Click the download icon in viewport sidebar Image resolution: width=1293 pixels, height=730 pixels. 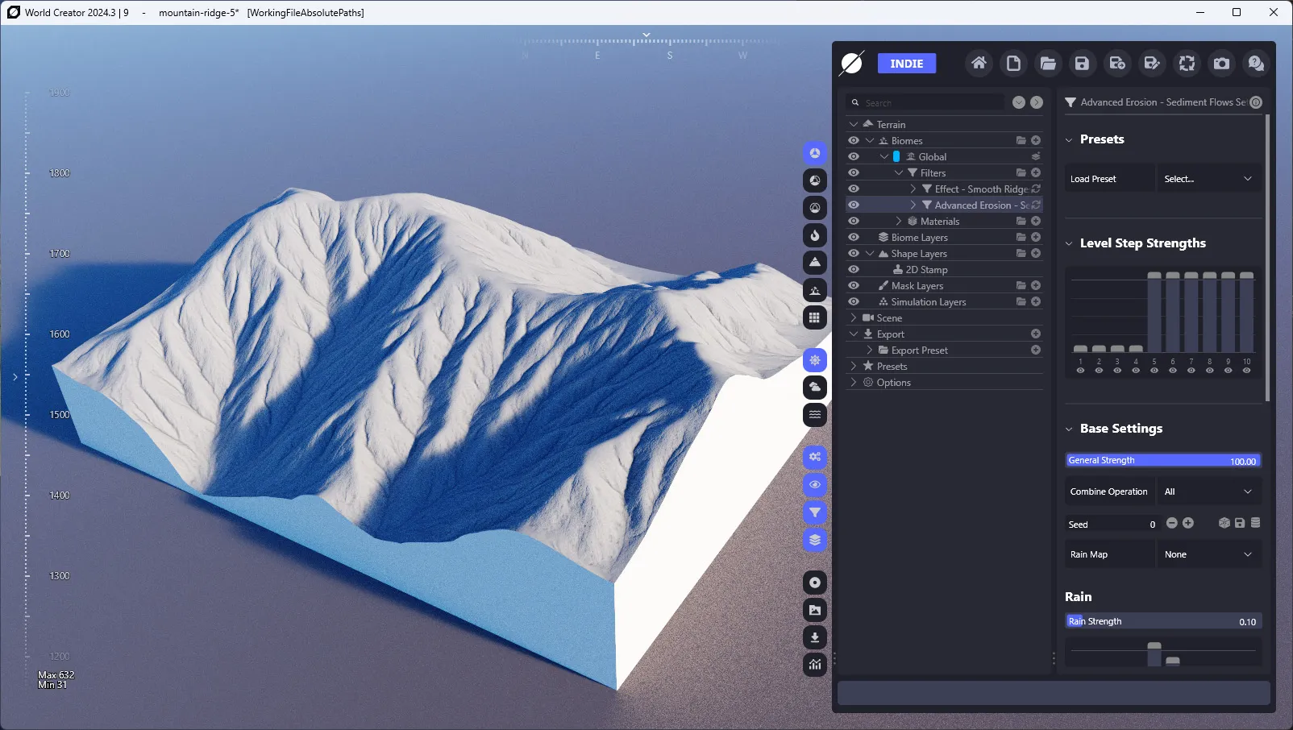815,637
